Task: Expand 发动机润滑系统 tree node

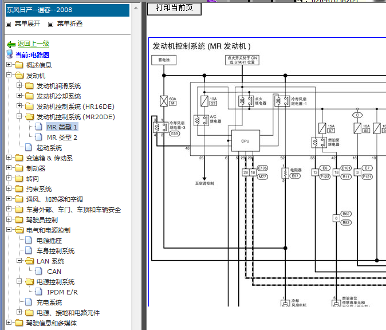Action: [19, 85]
